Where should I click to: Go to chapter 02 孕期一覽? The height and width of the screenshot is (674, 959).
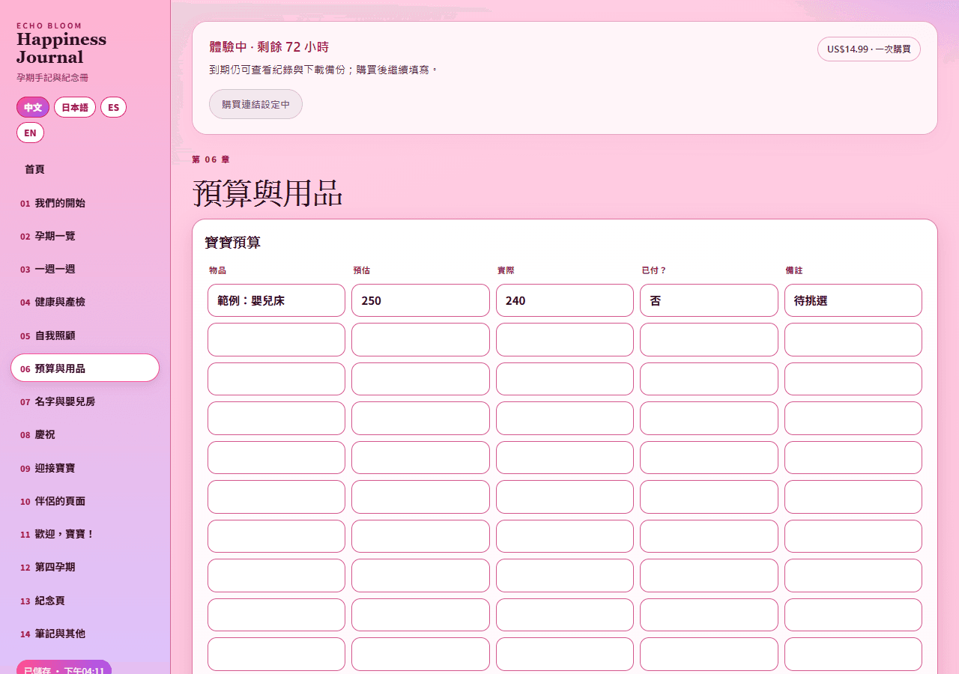point(85,236)
